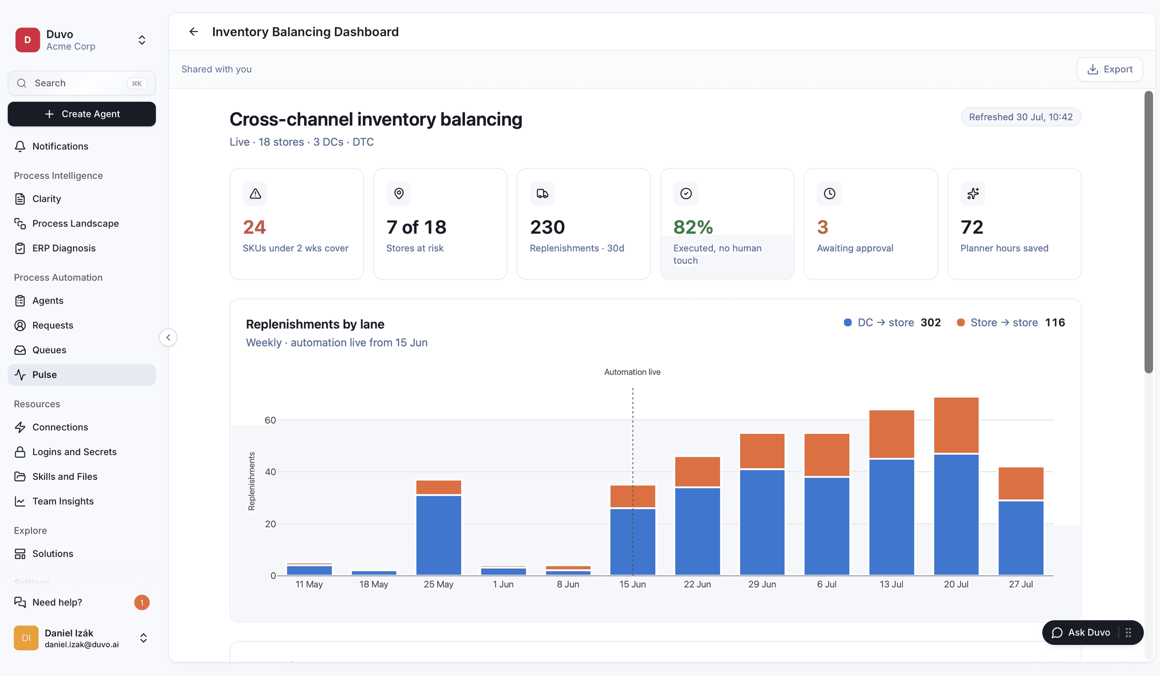This screenshot has height=676, width=1160.
Task: Click daniel.izak@duvo.ai email text
Action: coord(81,645)
